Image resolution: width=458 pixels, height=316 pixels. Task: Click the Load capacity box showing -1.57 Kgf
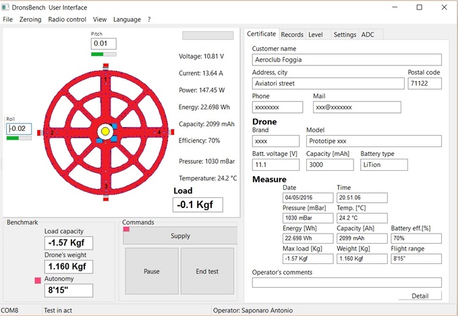click(x=69, y=243)
